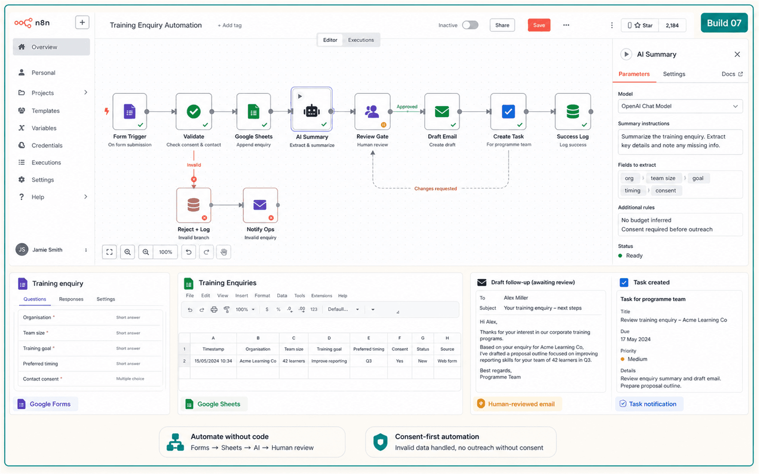
Task: Click the Star button
Action: pos(640,25)
